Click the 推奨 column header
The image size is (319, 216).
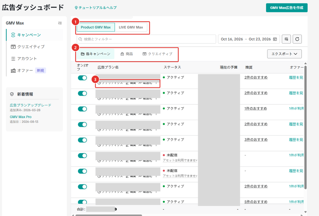point(249,67)
